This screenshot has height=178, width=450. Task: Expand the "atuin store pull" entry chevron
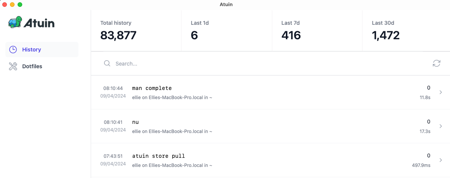[441, 160]
